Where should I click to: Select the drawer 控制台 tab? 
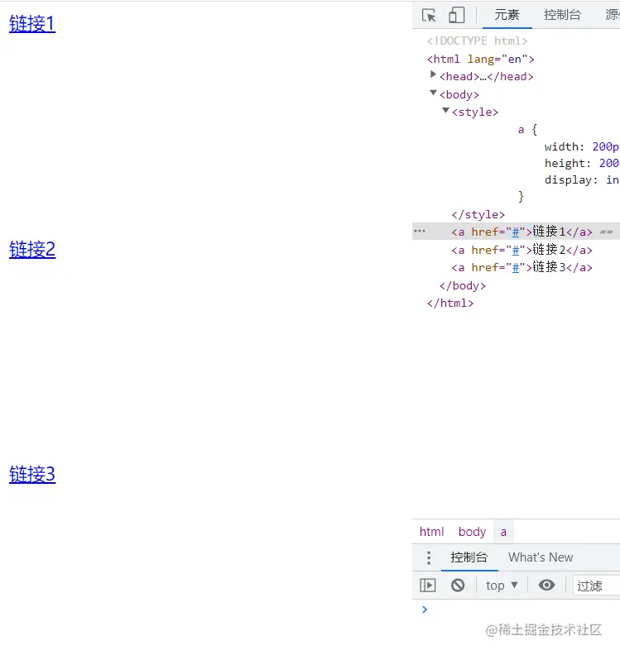pyautogui.click(x=469, y=557)
